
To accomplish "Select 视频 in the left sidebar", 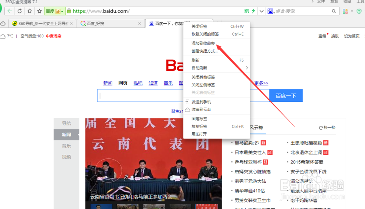I will (66, 157).
